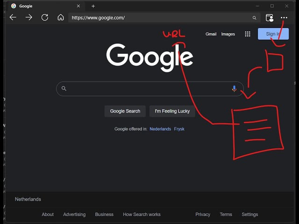Start voice search with the microphone
This screenshot has height=224, width=299.
[x=234, y=89]
